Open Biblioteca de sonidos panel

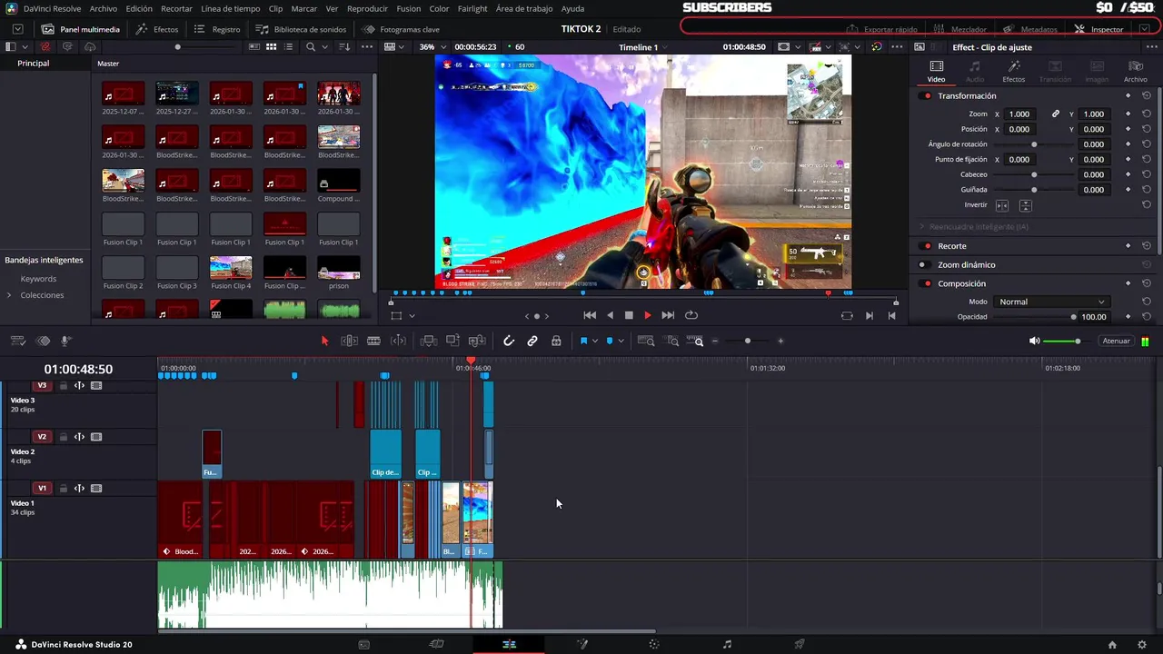(301, 29)
